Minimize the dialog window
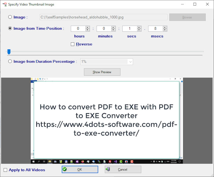The height and width of the screenshot is (177, 214). pos(182,4)
